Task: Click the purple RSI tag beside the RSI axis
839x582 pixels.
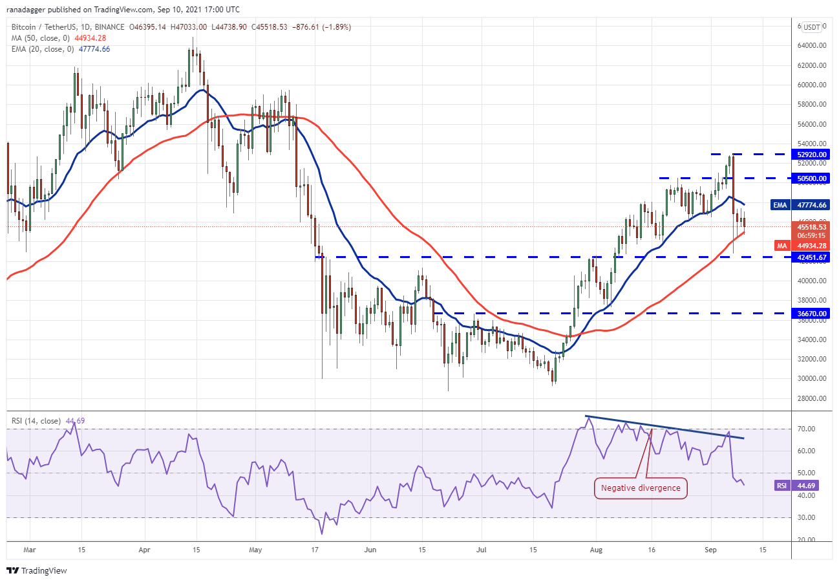Action: 781,484
